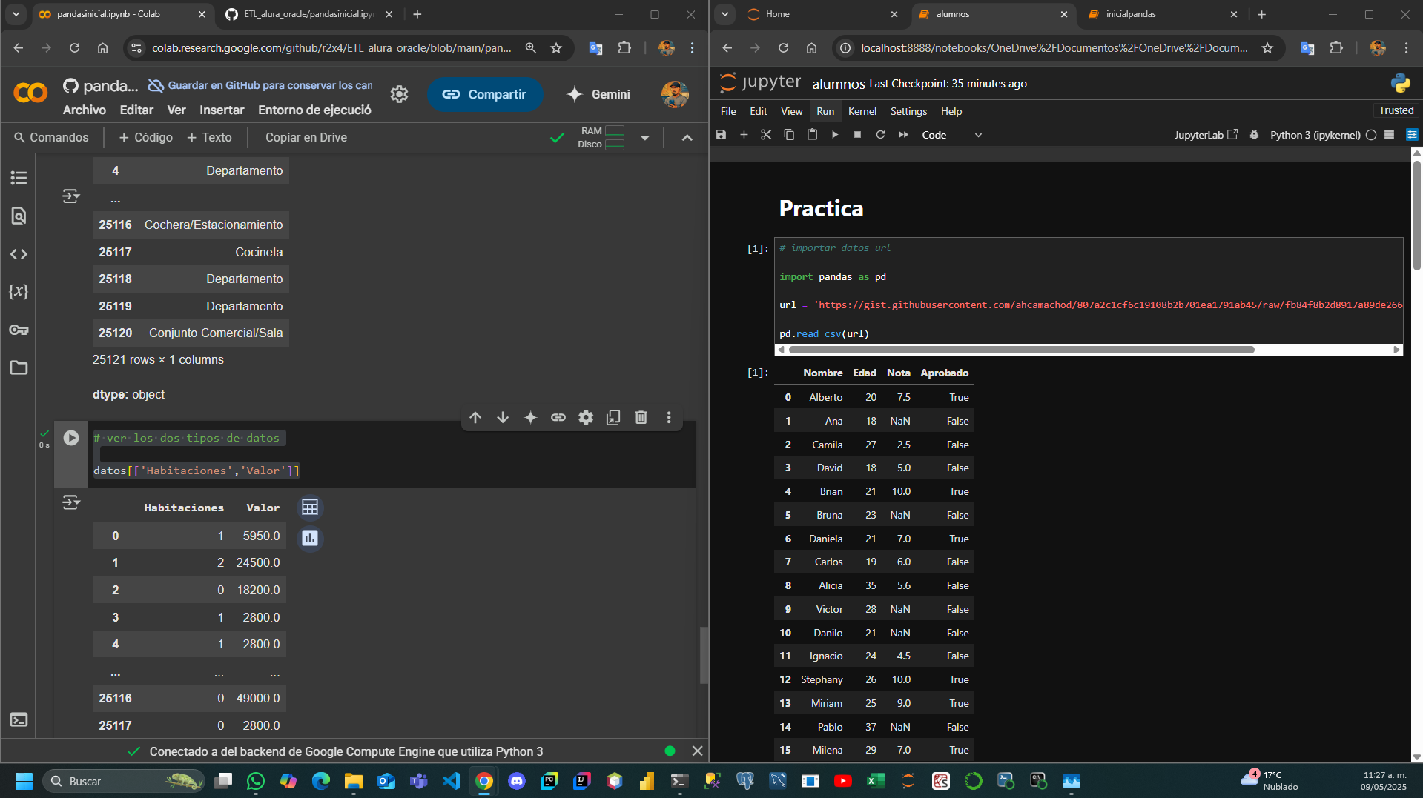Screen dimensions: 1423x798
Task: Open Discord from taskbar
Action: (x=517, y=781)
